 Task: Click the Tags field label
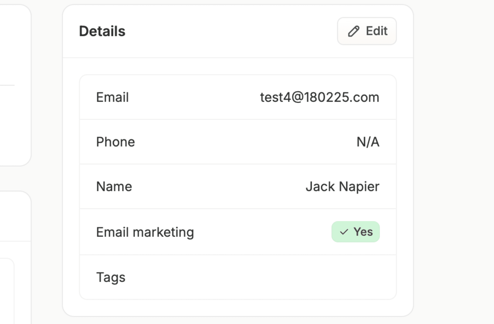point(111,277)
